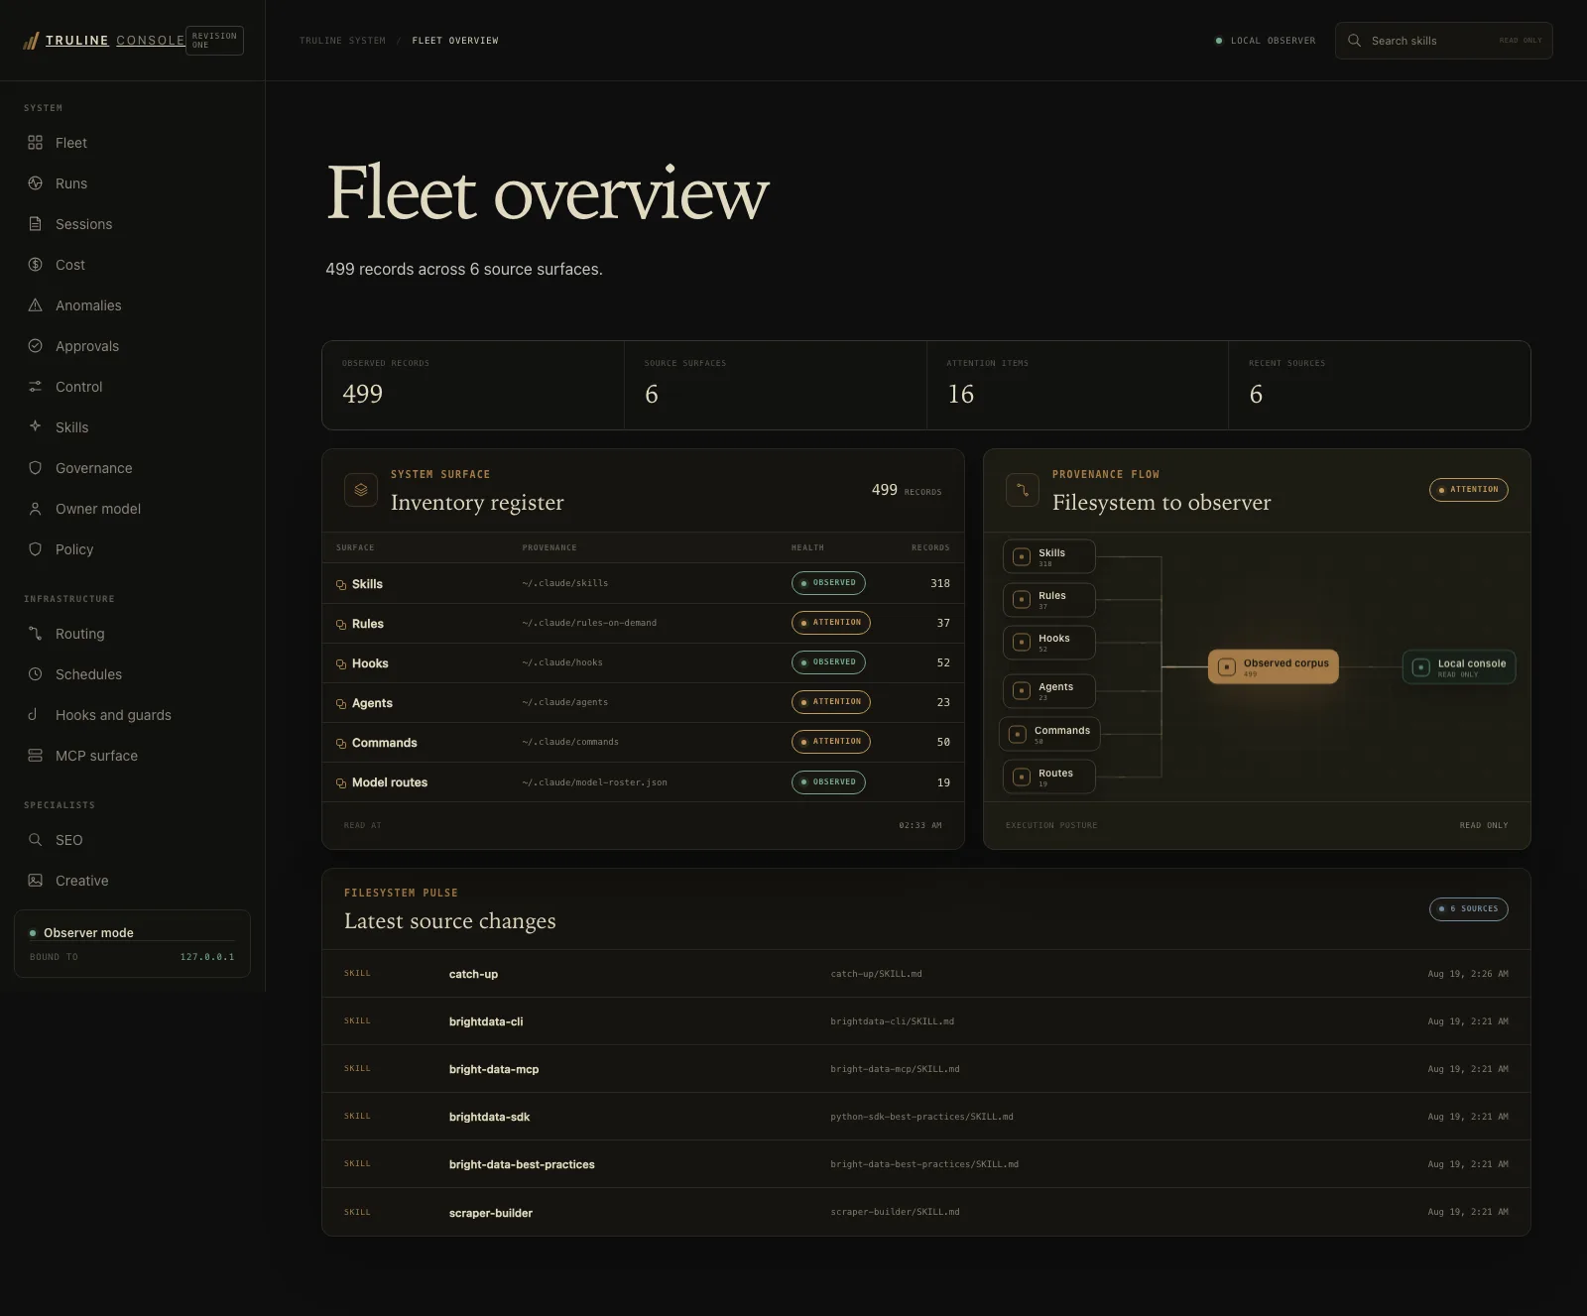Open the catch-up source change row
Screen dimensions: 1587x1316
pyautogui.click(x=926, y=974)
